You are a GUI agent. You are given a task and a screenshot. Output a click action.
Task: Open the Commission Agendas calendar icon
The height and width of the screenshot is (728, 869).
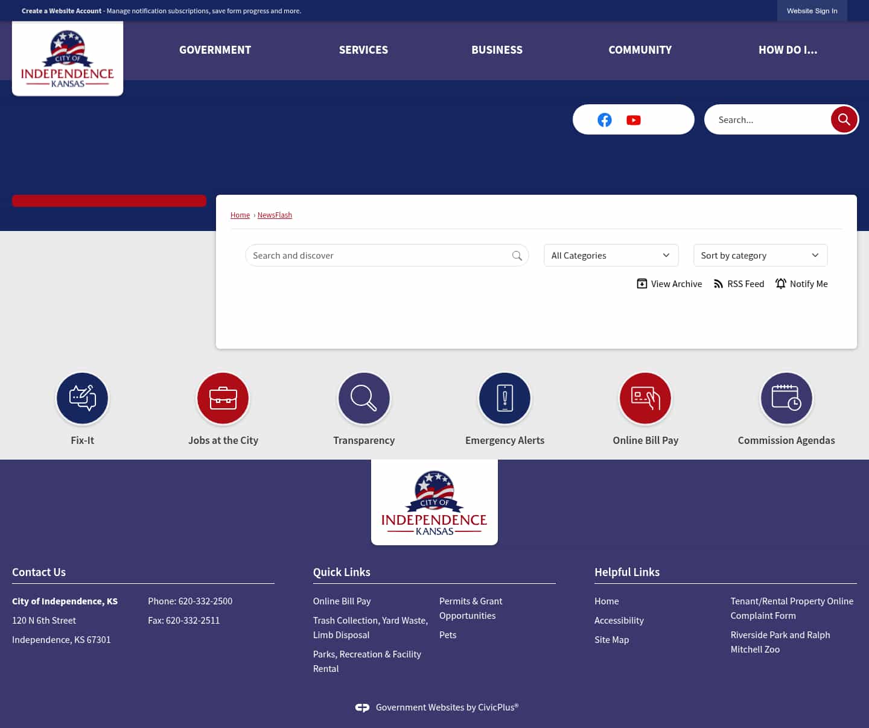pos(786,398)
